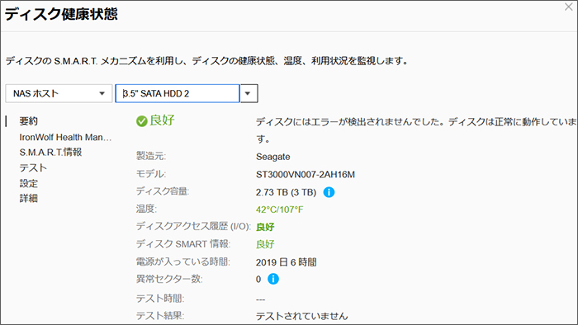Click the 製造元 label

click(151, 156)
